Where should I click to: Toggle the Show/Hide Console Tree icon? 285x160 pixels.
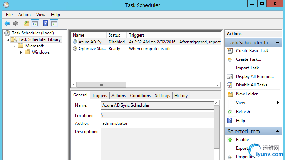(35, 23)
